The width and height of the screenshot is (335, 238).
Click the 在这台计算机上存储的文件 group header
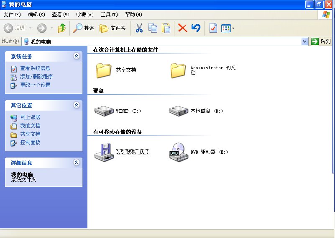[125, 50]
